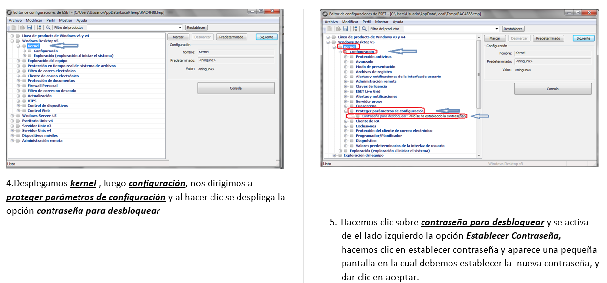The width and height of the screenshot is (607, 283).
Task: Open Mostrar menu in right window
Action: click(x=382, y=22)
